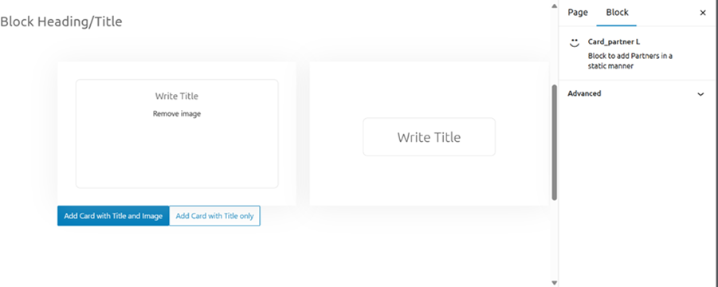Switch to the Page tab
The width and height of the screenshot is (718, 287).
578,13
